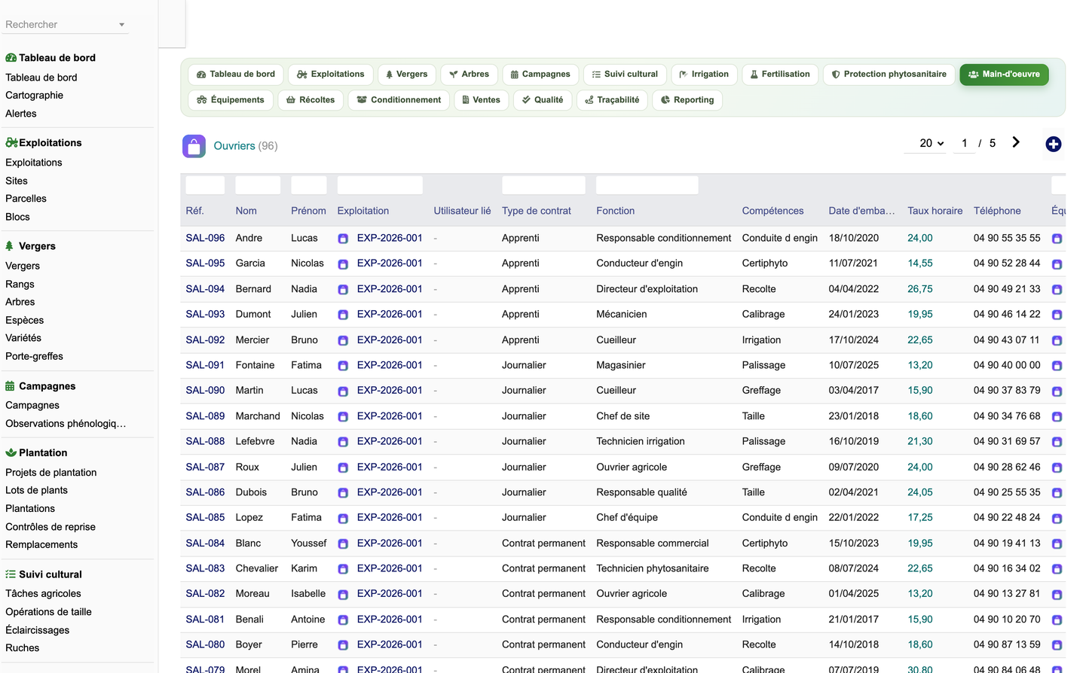Switch to the Vergers tab
This screenshot has height=673, width=1089.
[407, 75]
